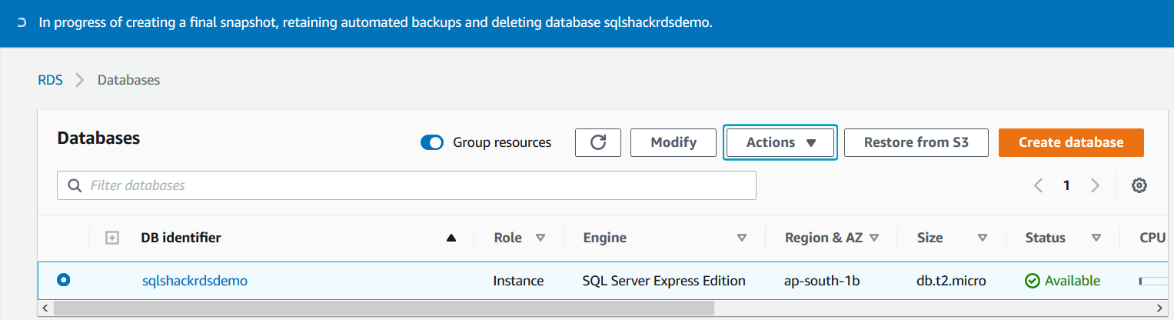The image size is (1174, 320).
Task: Sort ascending by DB identifier arrow
Action: click(x=451, y=238)
